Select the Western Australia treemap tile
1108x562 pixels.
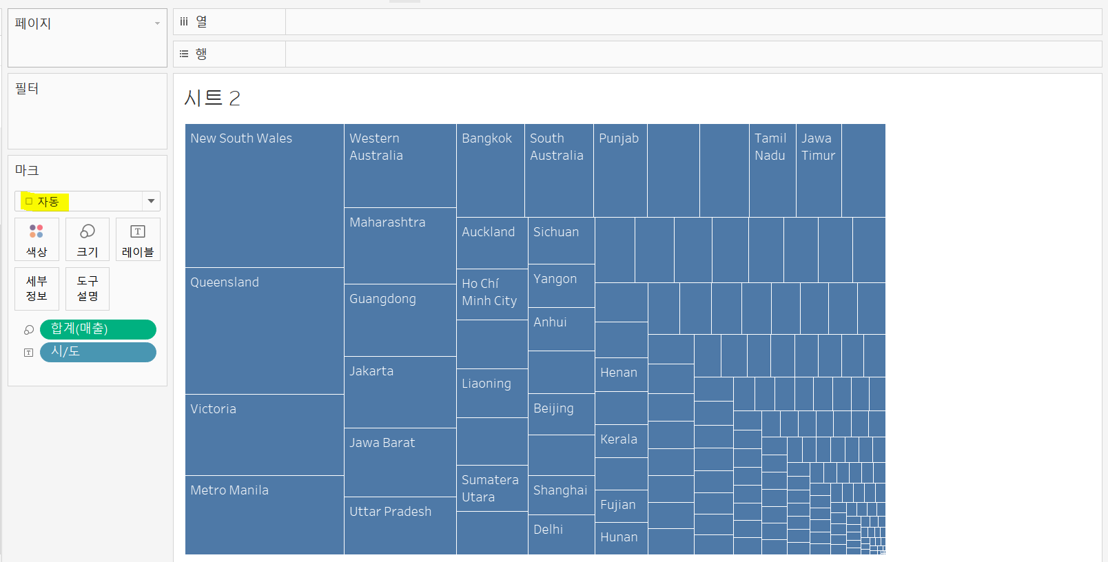pyautogui.click(x=400, y=166)
